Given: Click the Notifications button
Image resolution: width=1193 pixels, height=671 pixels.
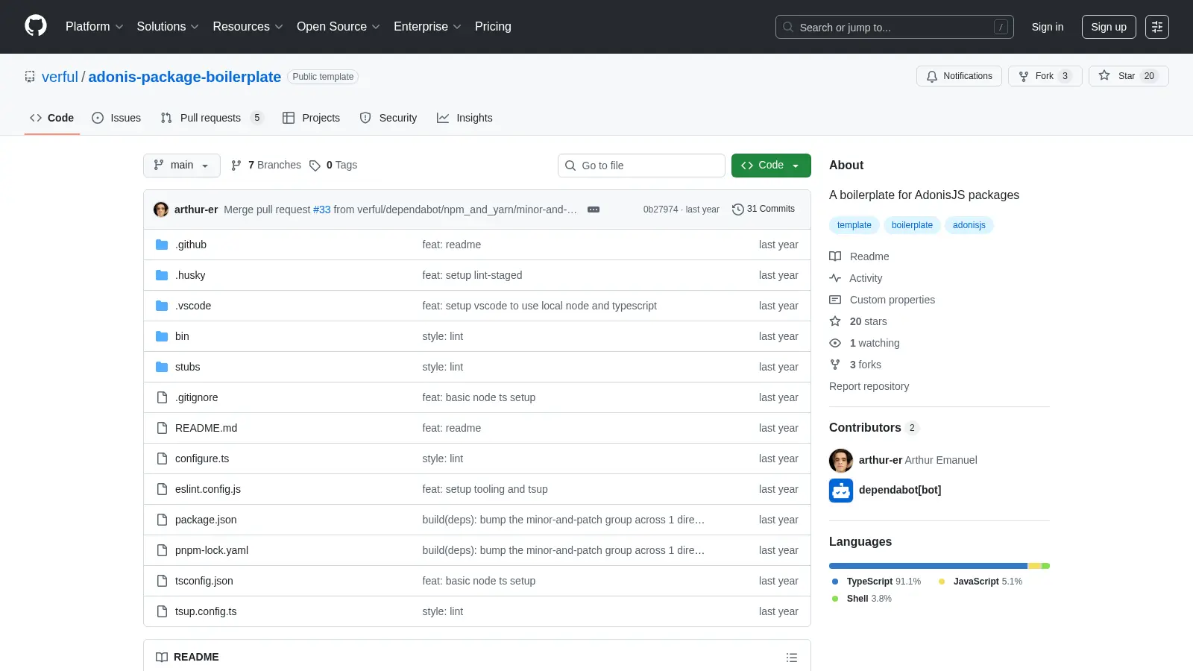Looking at the screenshot, I should [x=959, y=76].
